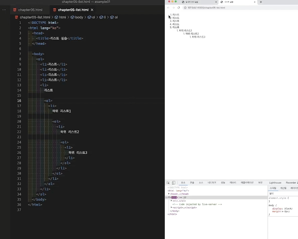Open the 소스 (Sources) DevTools tab
The width and height of the screenshot is (298, 239).
[201, 183]
